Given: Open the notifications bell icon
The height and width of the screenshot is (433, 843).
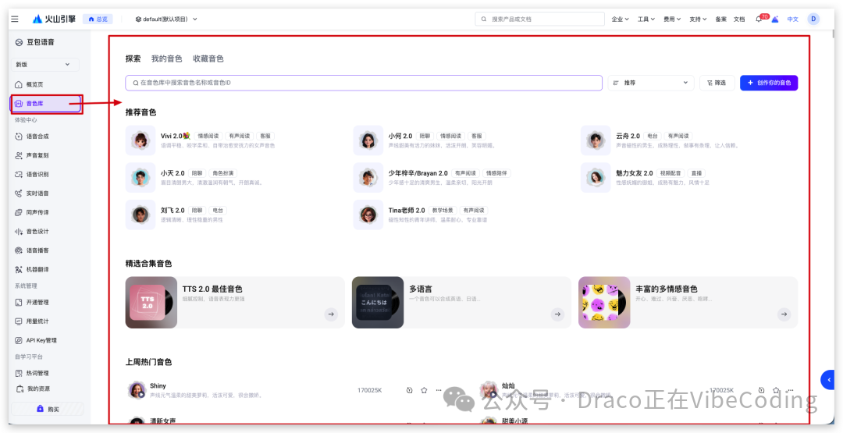Looking at the screenshot, I should click(759, 19).
